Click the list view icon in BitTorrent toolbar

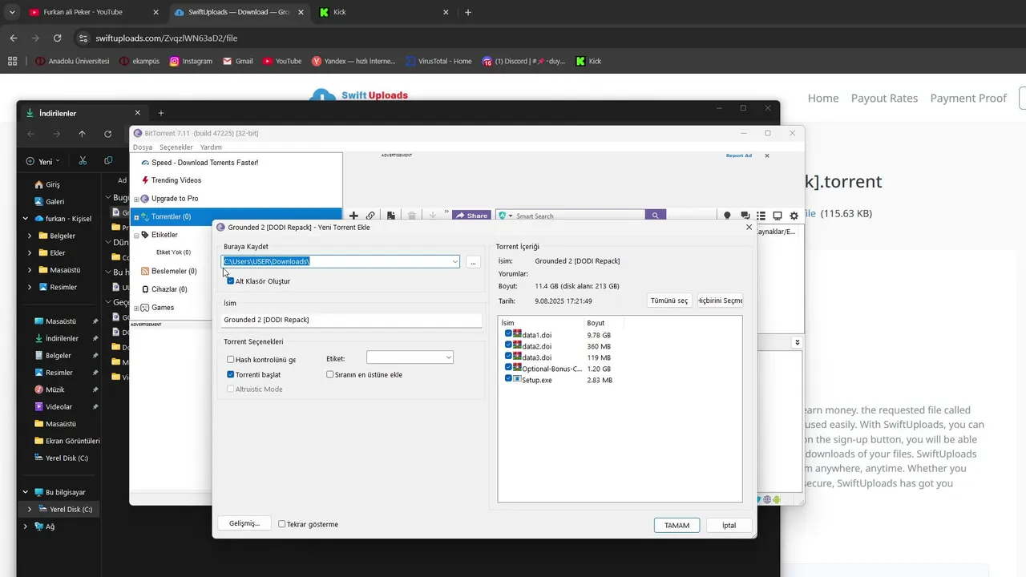[761, 216]
